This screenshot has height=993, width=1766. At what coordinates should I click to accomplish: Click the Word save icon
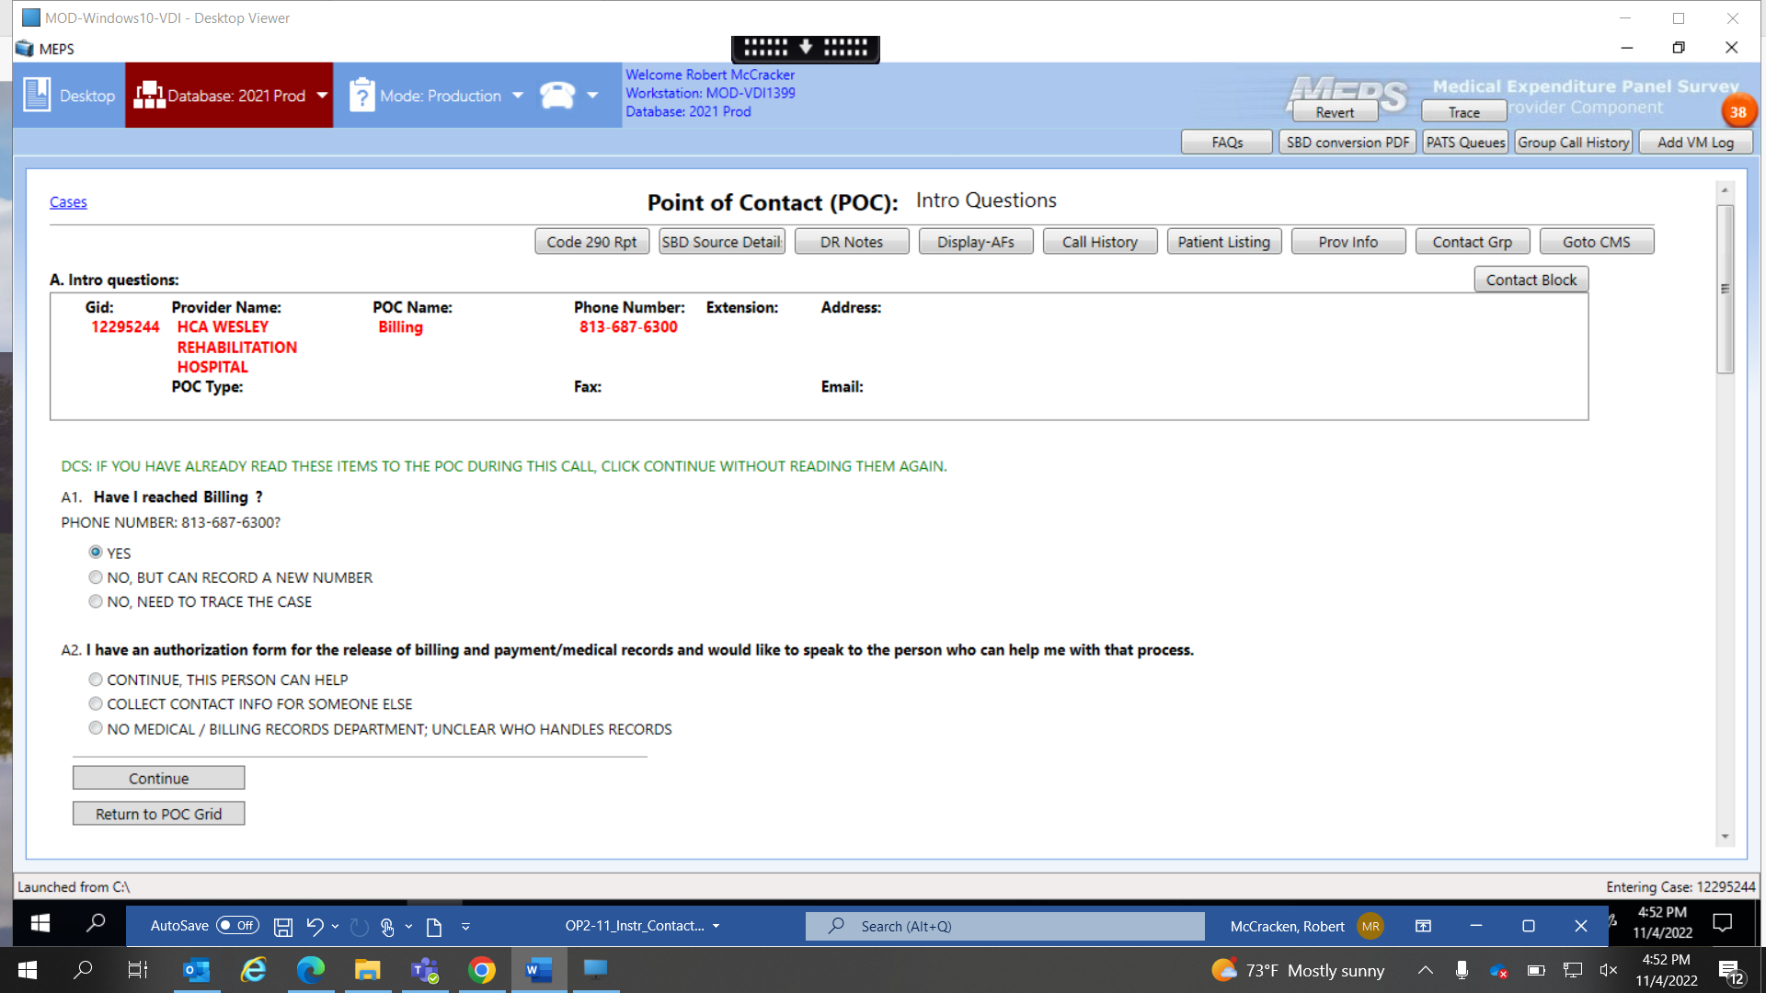[x=283, y=927]
